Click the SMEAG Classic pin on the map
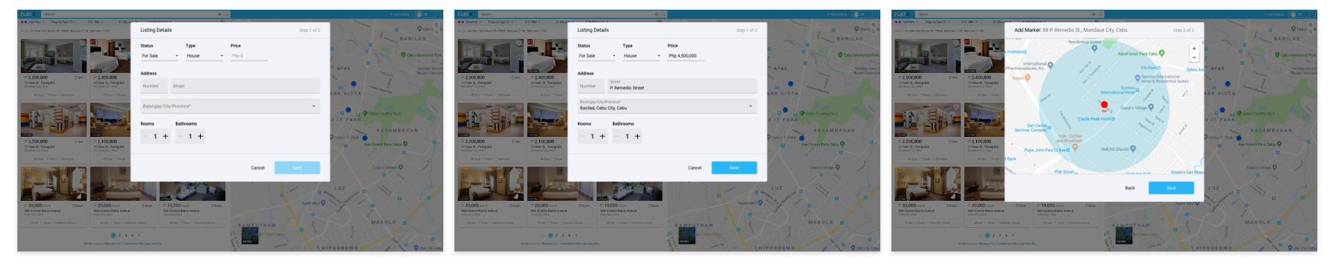Image resolution: width=1334 pixels, height=264 pixels. coord(1133,149)
